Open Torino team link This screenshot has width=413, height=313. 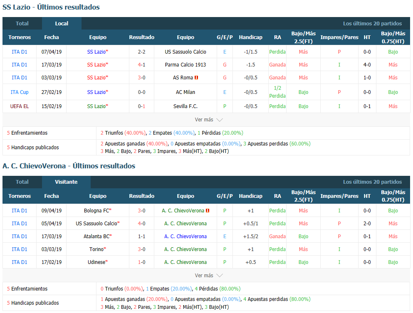pyautogui.click(x=96, y=249)
